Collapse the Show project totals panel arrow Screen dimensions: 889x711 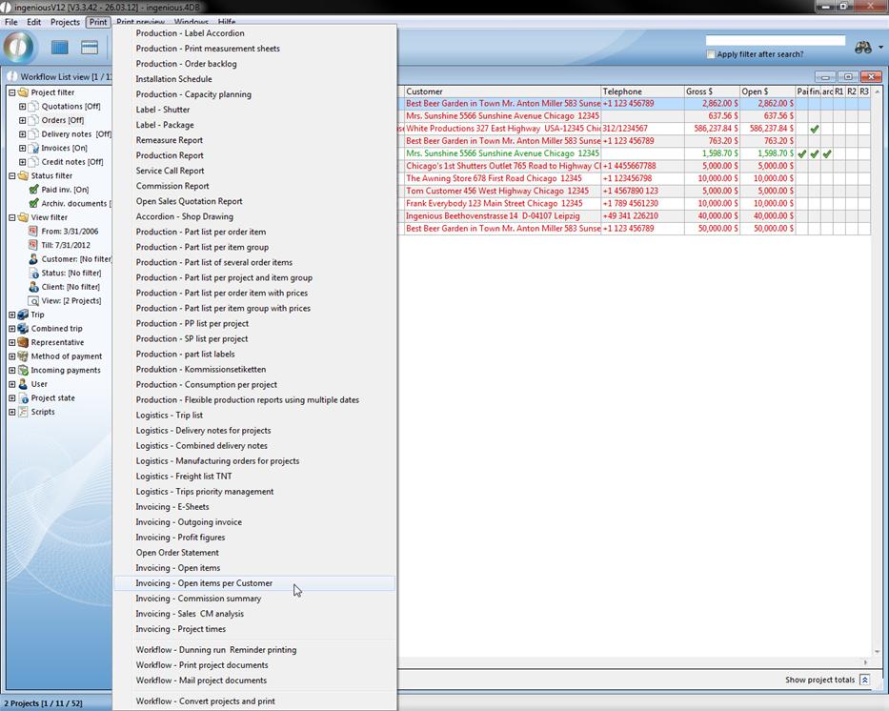(x=864, y=681)
